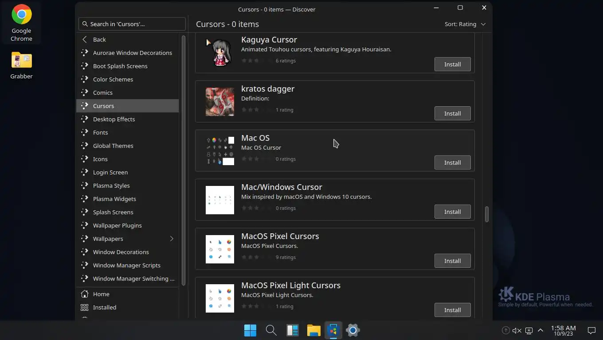
Task: Select the Cursors category
Action: pyautogui.click(x=128, y=106)
